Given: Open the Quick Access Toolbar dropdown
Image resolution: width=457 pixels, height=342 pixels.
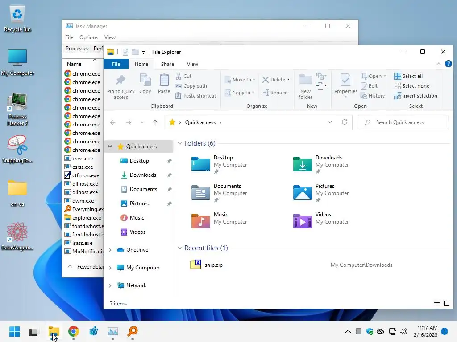Looking at the screenshot, I should (143, 53).
